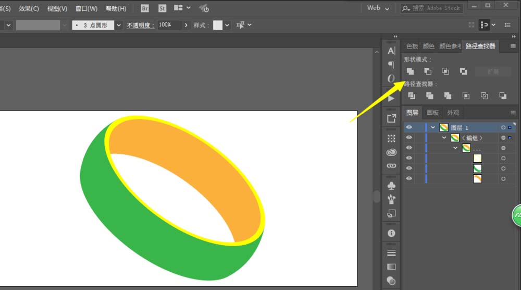This screenshot has width=521, height=290.
Task: Open the 效果(C) menu
Action: (29, 9)
